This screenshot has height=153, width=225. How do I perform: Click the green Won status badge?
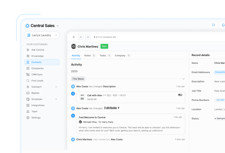[x=104, y=46]
